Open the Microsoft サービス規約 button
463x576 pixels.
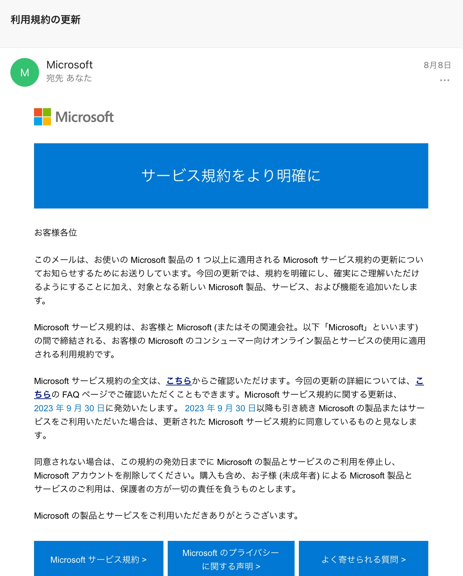coord(99,559)
